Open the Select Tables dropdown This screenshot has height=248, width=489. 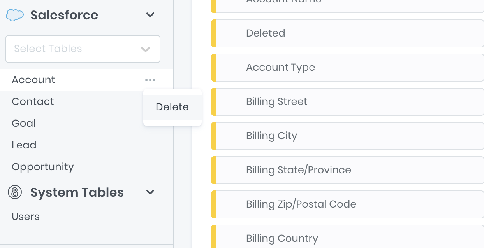coord(83,49)
